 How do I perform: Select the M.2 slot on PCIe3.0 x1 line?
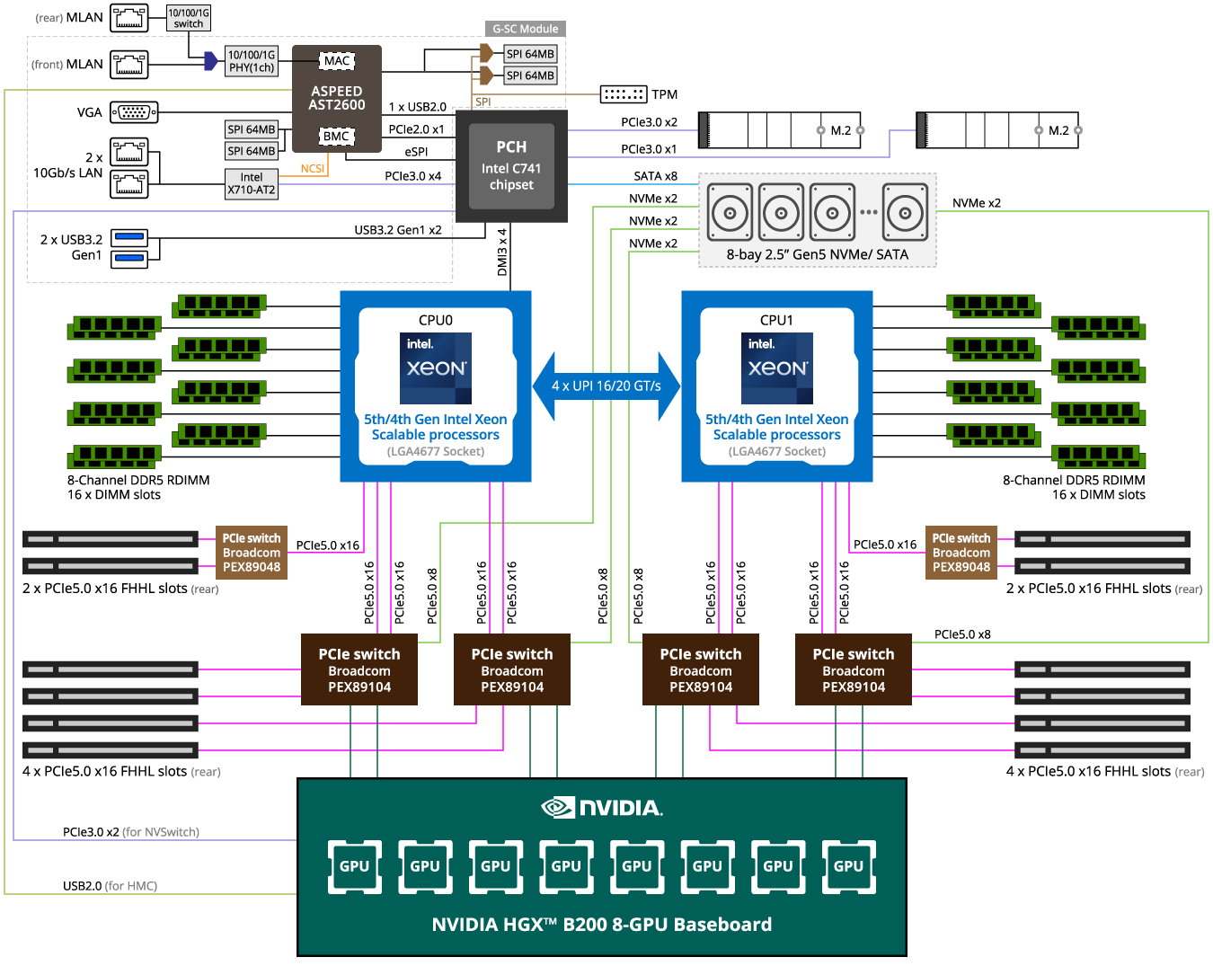point(999,130)
